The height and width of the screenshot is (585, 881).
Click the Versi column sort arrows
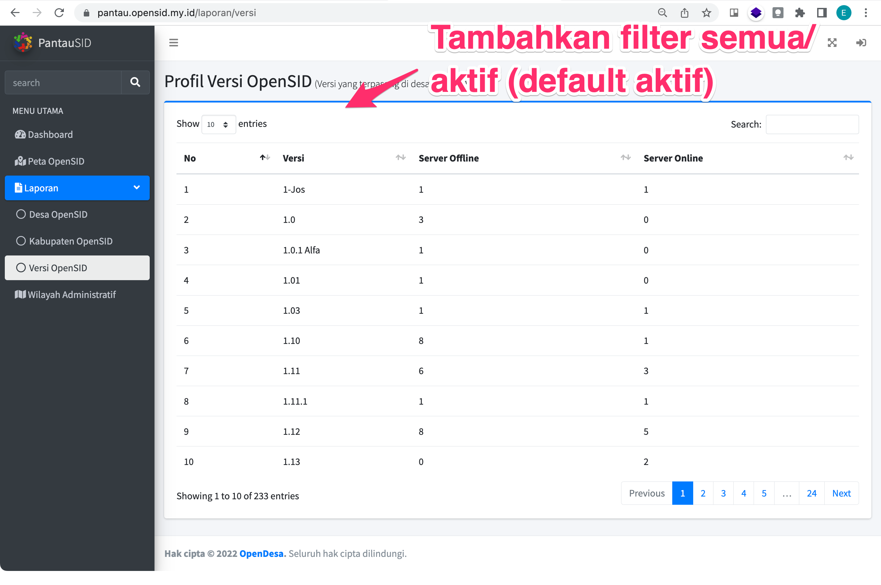pyautogui.click(x=400, y=157)
